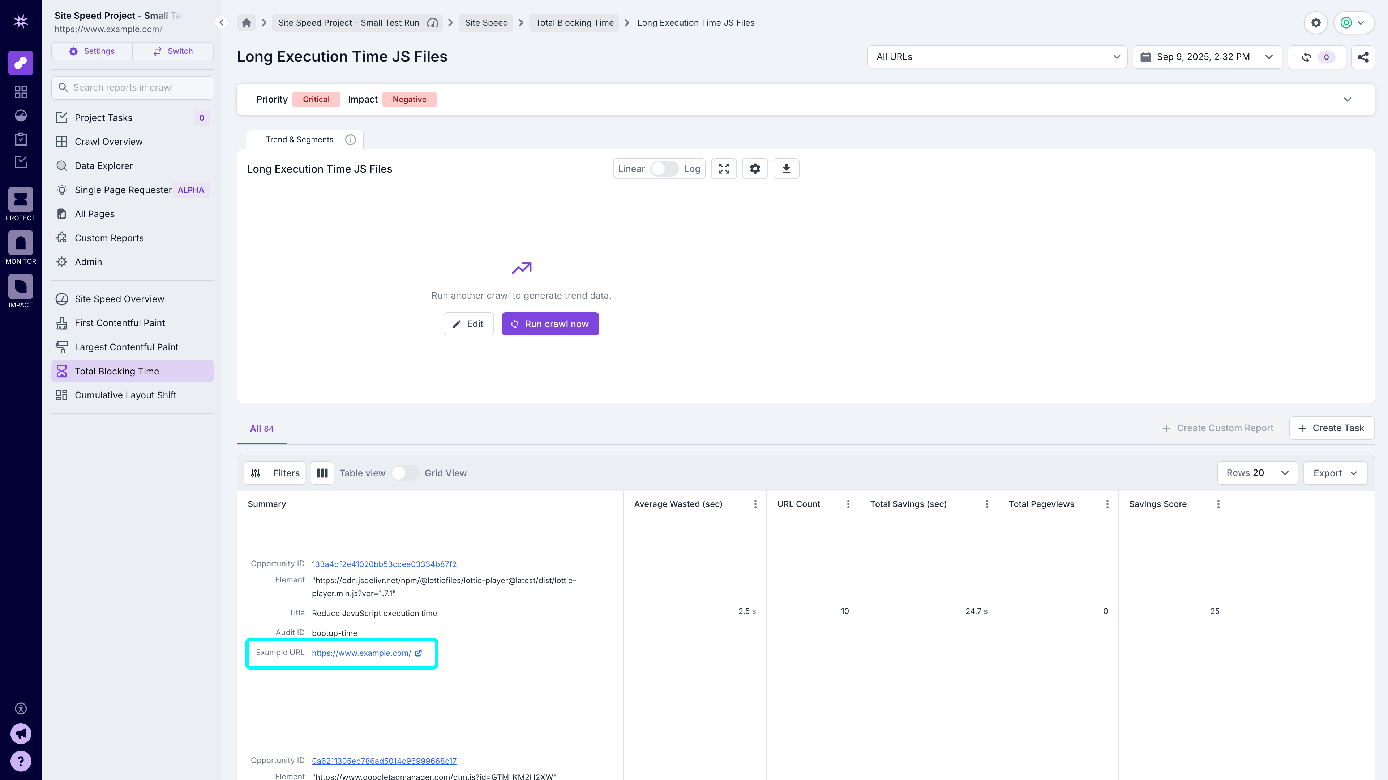1388x780 pixels.
Task: Open the column visibility selector
Action: click(322, 473)
